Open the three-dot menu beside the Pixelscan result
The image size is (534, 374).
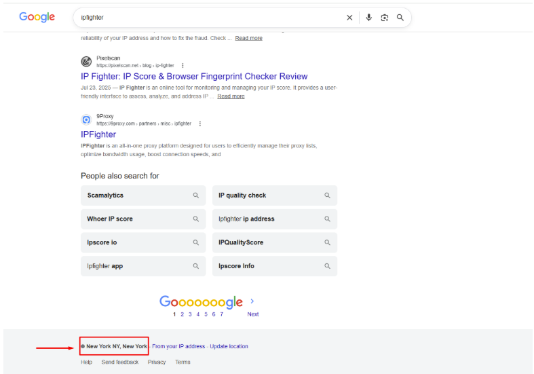183,65
